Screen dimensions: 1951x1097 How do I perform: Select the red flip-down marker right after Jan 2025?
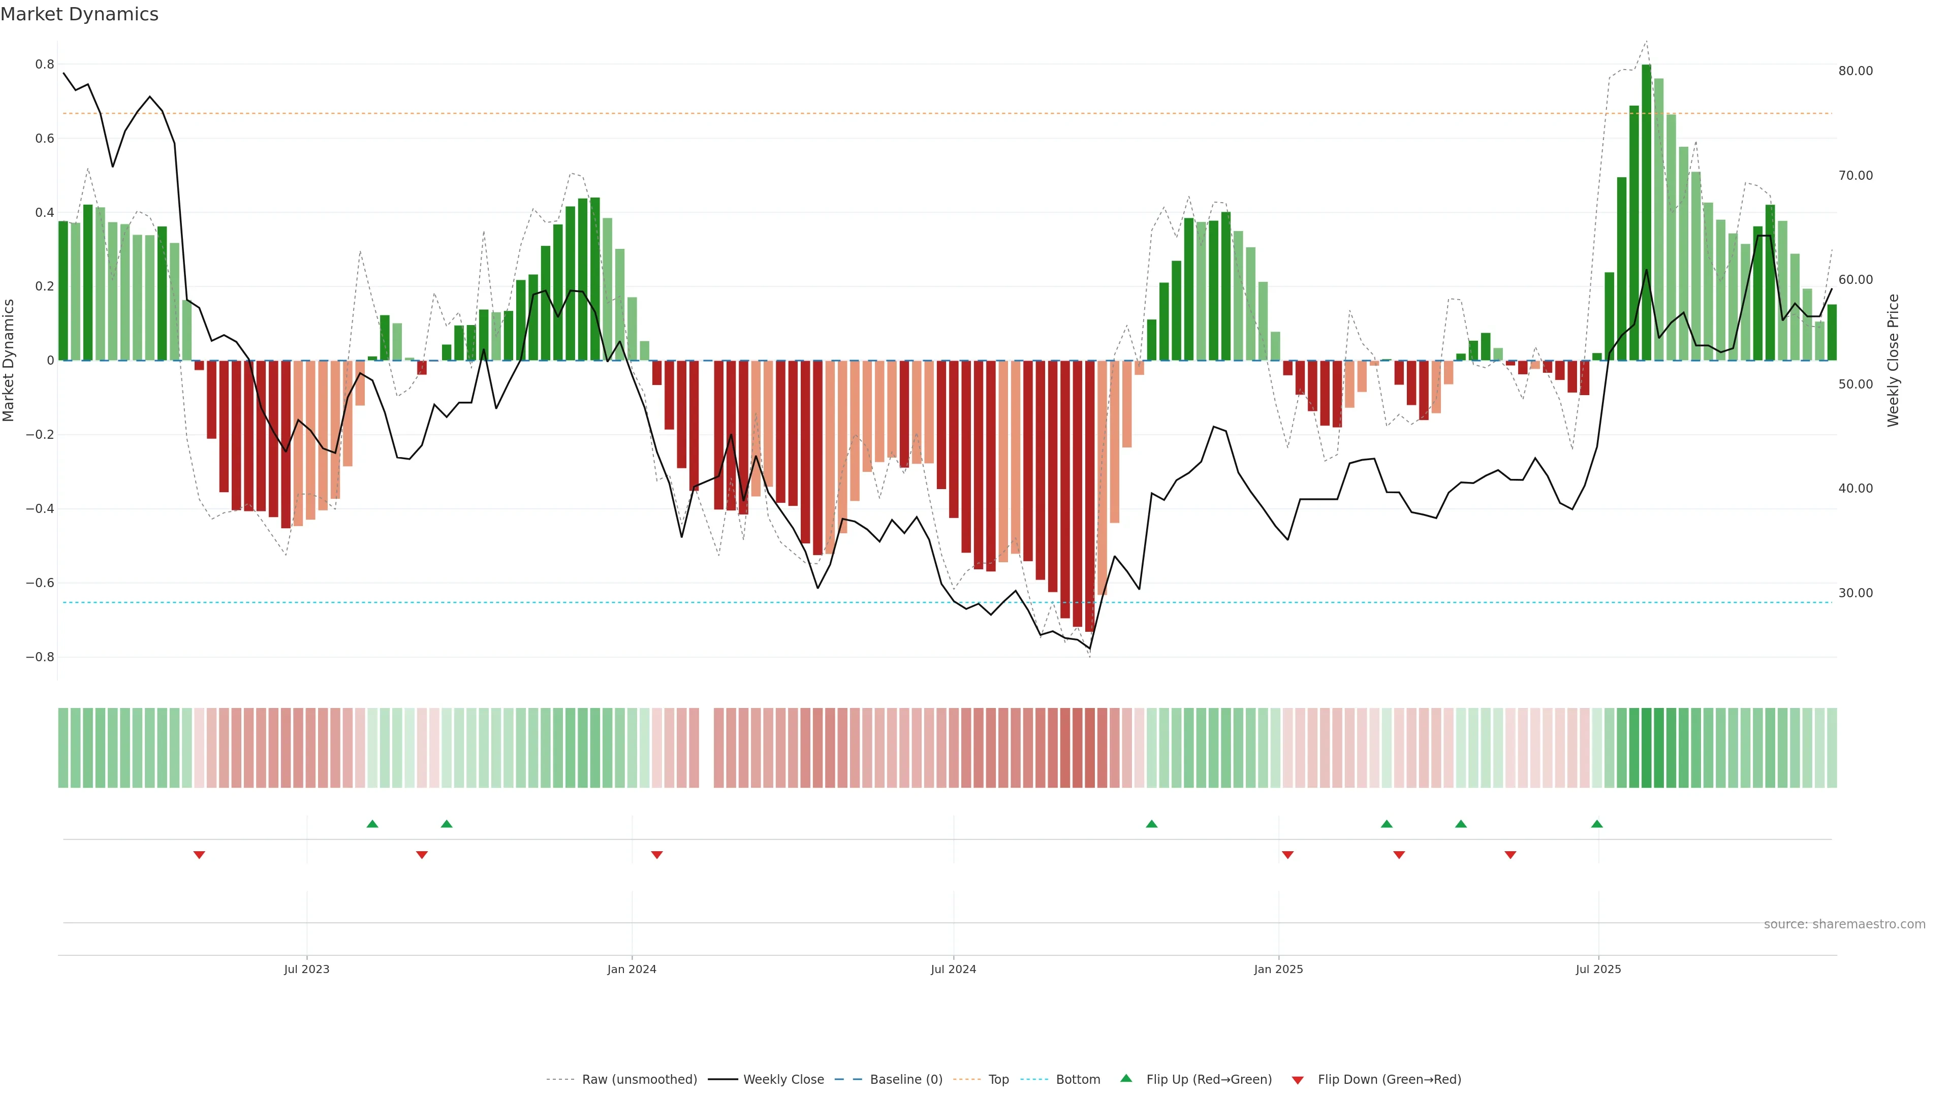coord(1287,855)
